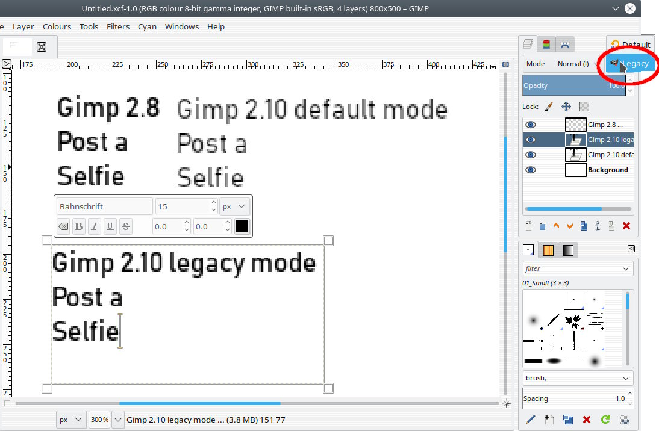Raise the selected layer one step
The height and width of the screenshot is (431, 659).
pyautogui.click(x=556, y=226)
